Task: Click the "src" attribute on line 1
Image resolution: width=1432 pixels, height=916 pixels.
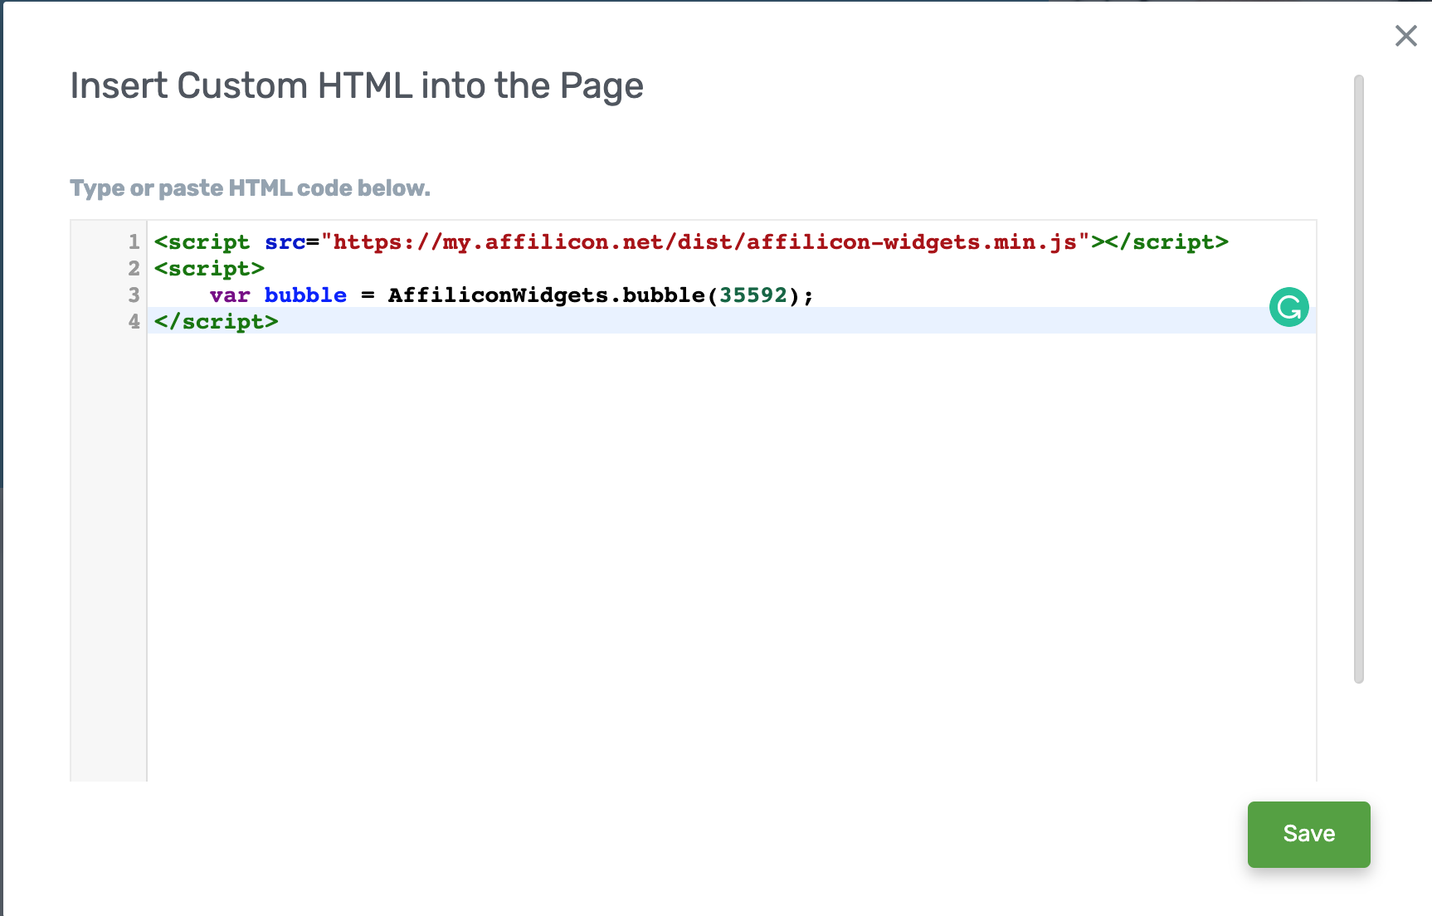Action: click(285, 241)
